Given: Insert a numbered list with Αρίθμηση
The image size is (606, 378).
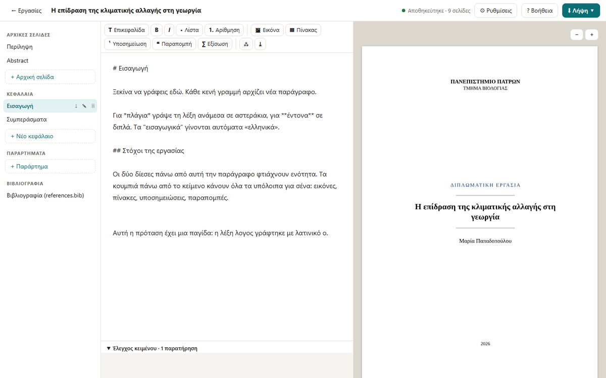Looking at the screenshot, I should pos(225,30).
